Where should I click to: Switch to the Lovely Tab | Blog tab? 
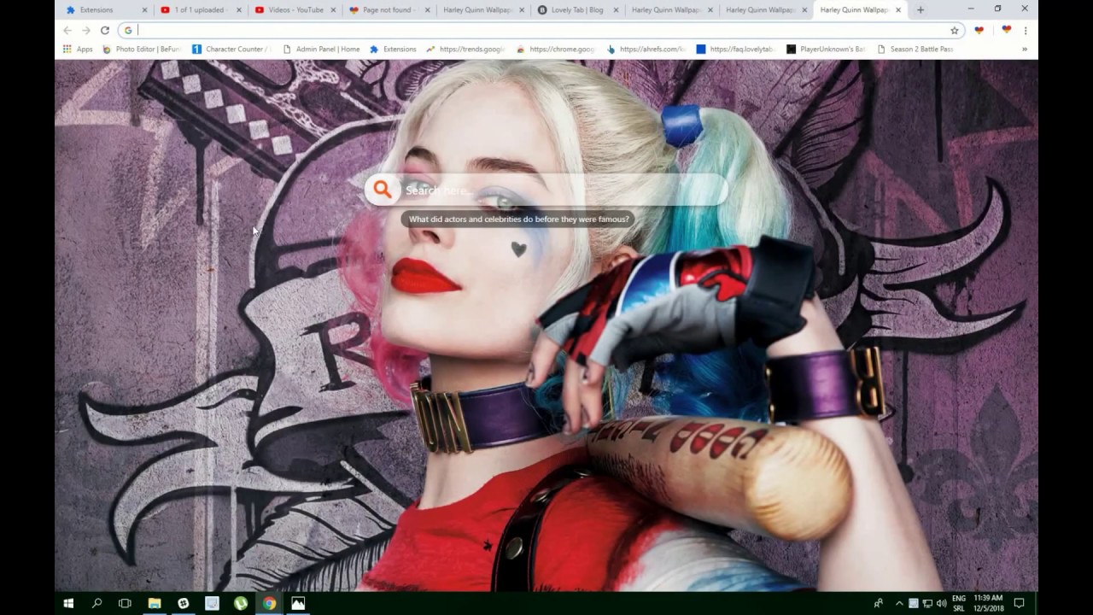tap(577, 10)
